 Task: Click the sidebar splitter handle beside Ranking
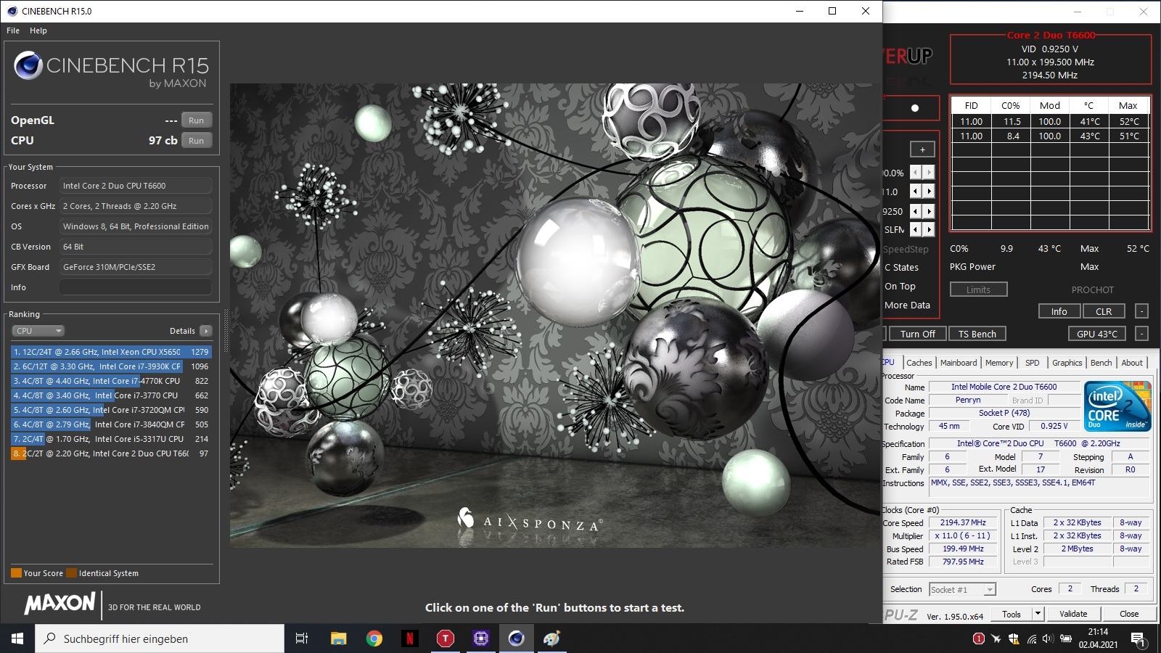pos(225,330)
